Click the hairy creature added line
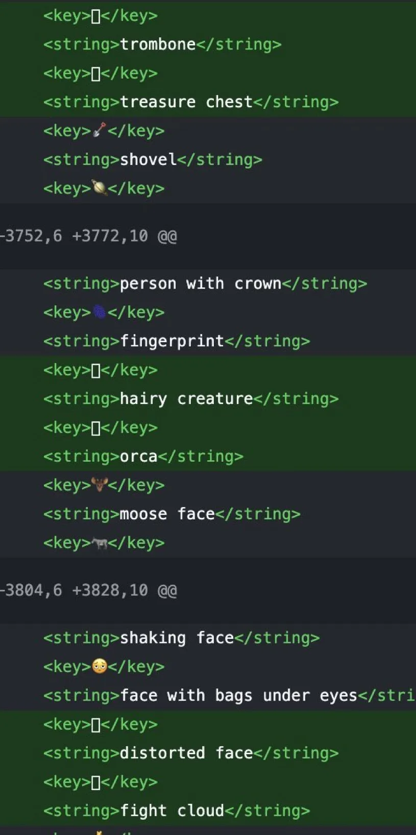Screen dimensions: 416x835 click(208, 398)
